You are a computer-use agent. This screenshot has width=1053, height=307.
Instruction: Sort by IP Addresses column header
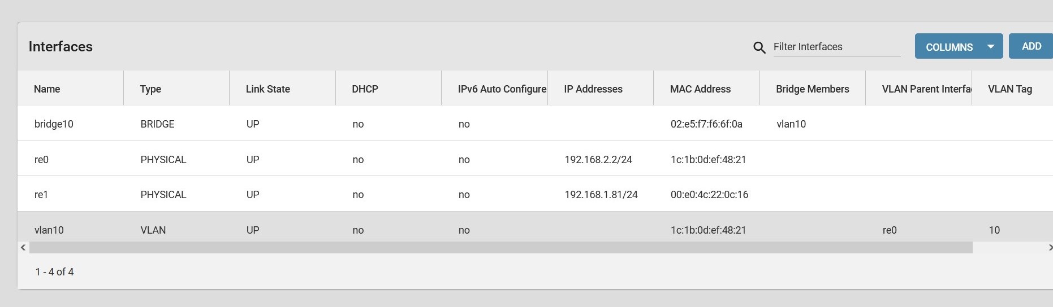tap(593, 89)
